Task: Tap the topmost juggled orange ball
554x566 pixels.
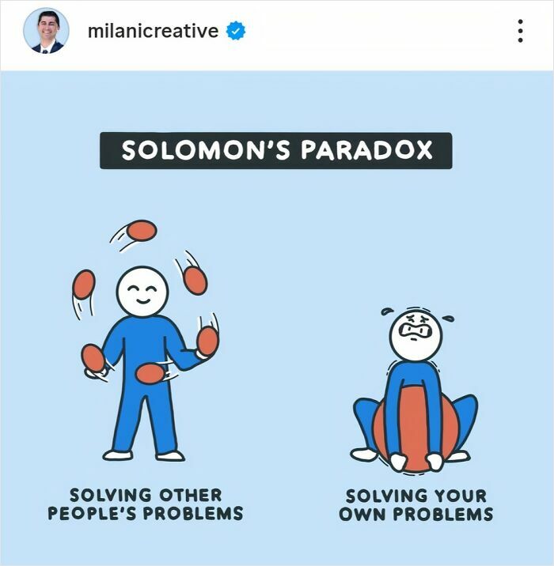Action: pyautogui.click(x=142, y=231)
